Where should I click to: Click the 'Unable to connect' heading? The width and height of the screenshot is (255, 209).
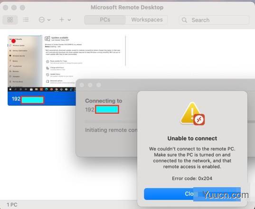[192, 138]
